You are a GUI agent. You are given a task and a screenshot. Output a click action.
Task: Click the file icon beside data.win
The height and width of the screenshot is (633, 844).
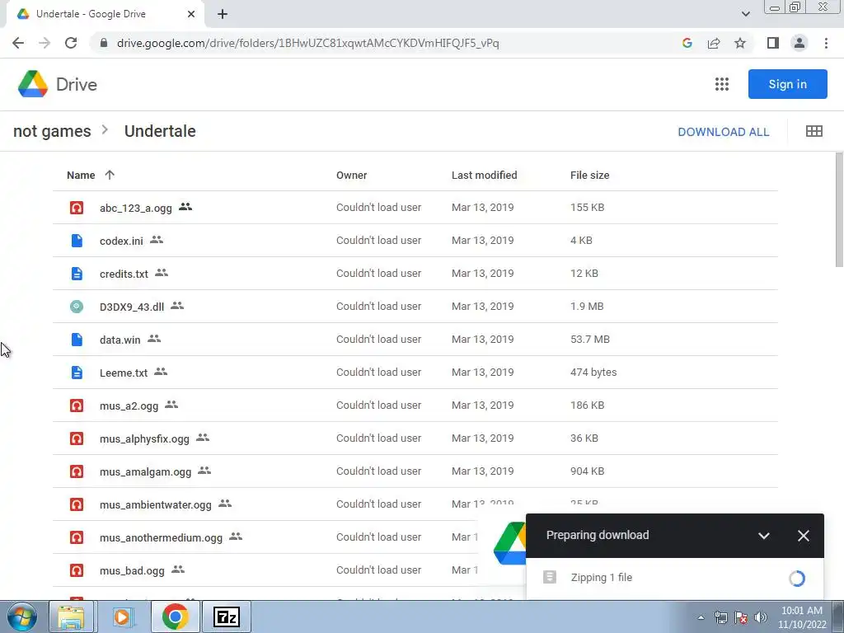pos(77,340)
